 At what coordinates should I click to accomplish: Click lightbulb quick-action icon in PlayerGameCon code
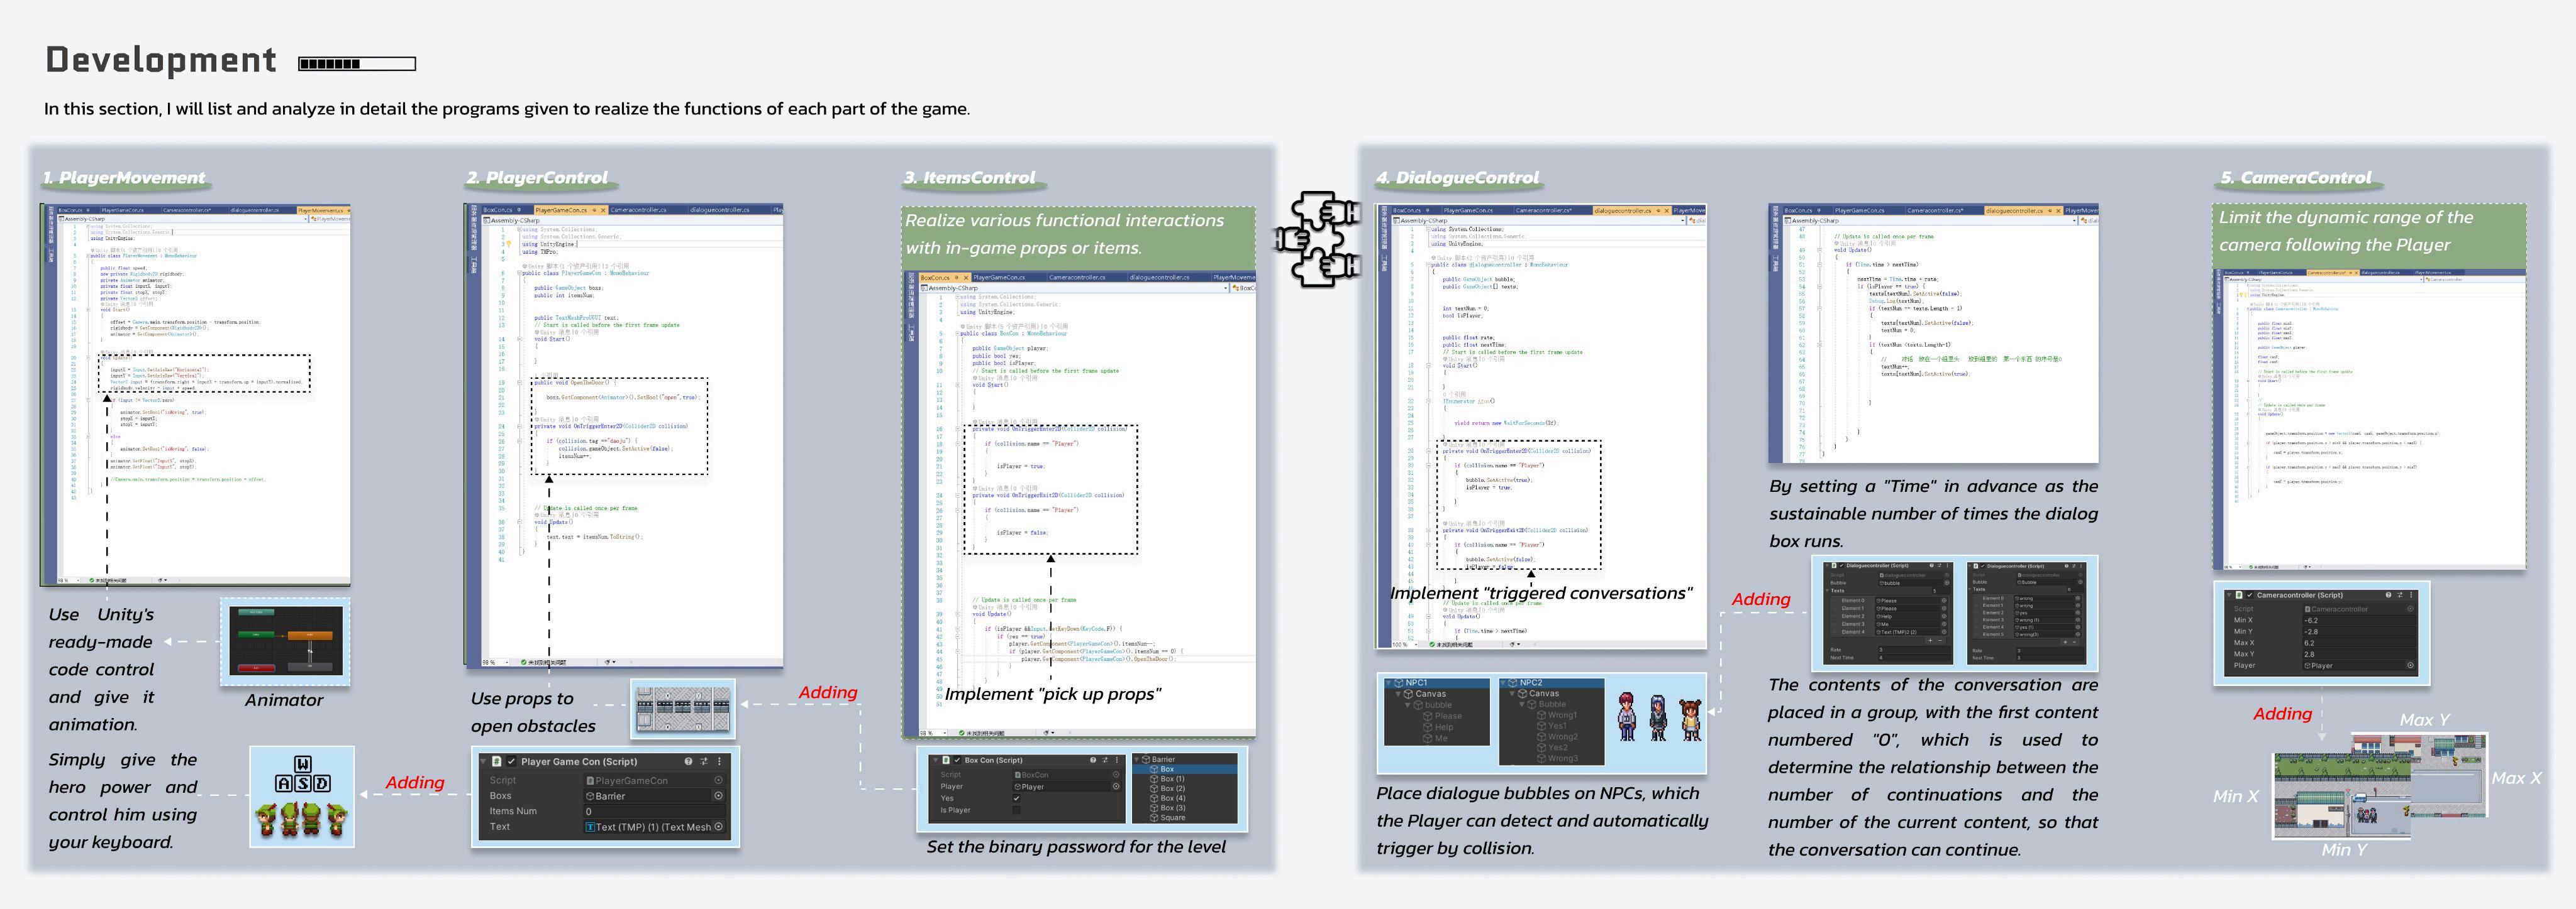click(x=508, y=244)
